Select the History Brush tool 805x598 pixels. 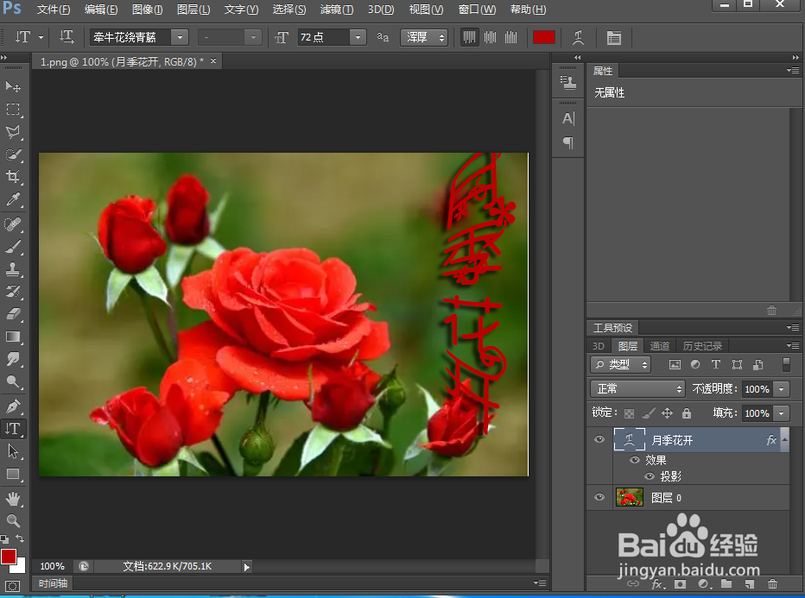point(13,292)
